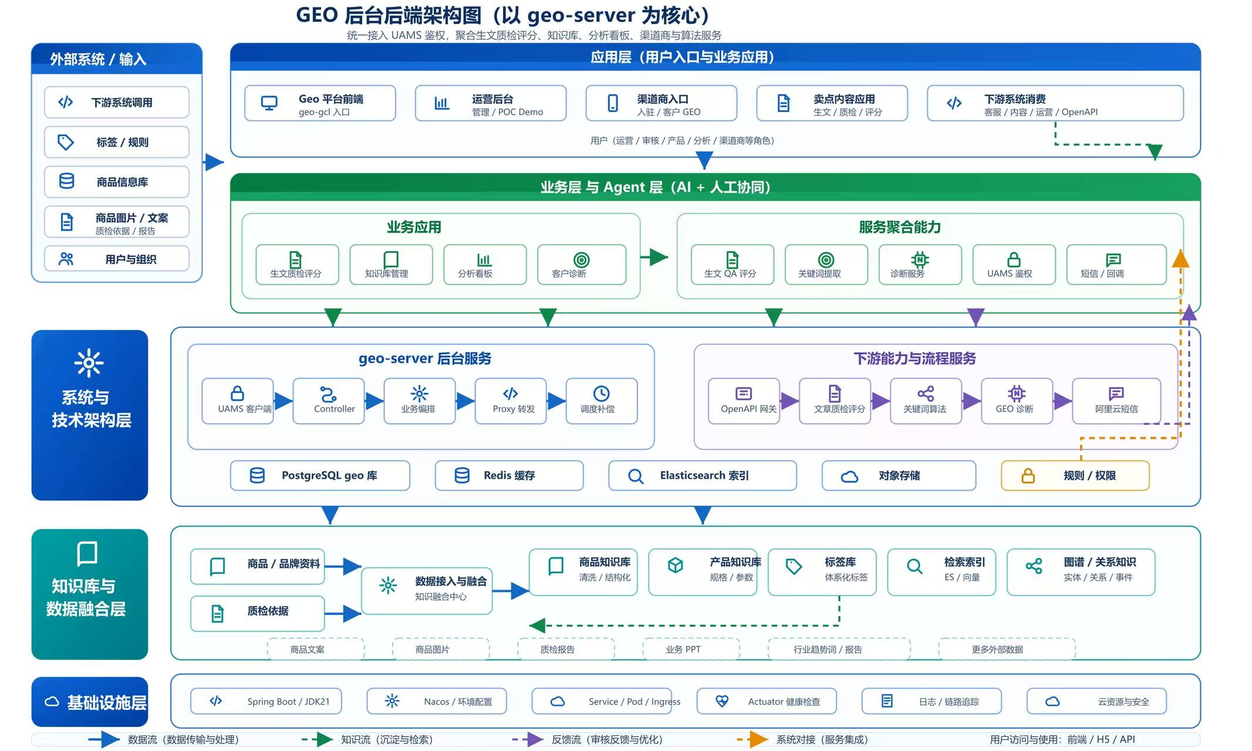Click the cloud icon beside Service / Pod / Ingress
1252x751 pixels.
(x=558, y=701)
